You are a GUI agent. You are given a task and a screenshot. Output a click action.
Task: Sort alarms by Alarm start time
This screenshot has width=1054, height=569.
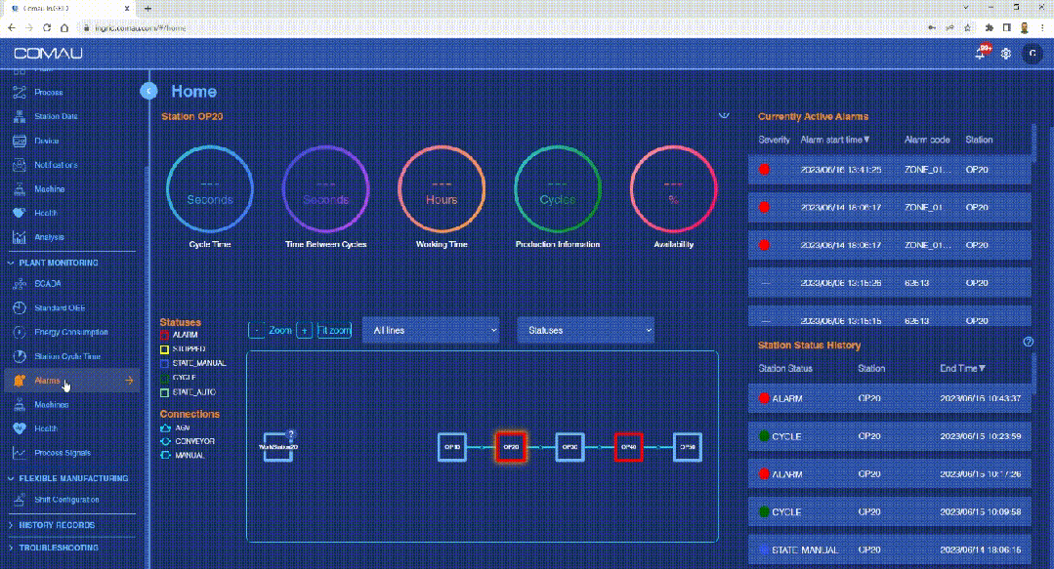tap(835, 140)
